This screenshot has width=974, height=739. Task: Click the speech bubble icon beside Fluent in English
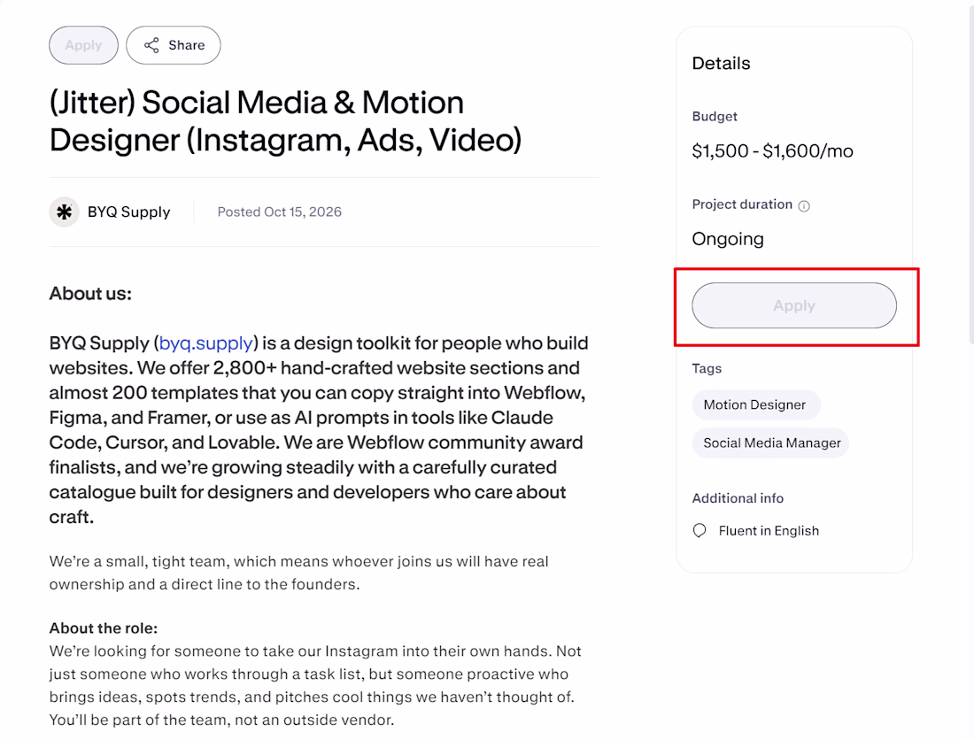pos(700,531)
